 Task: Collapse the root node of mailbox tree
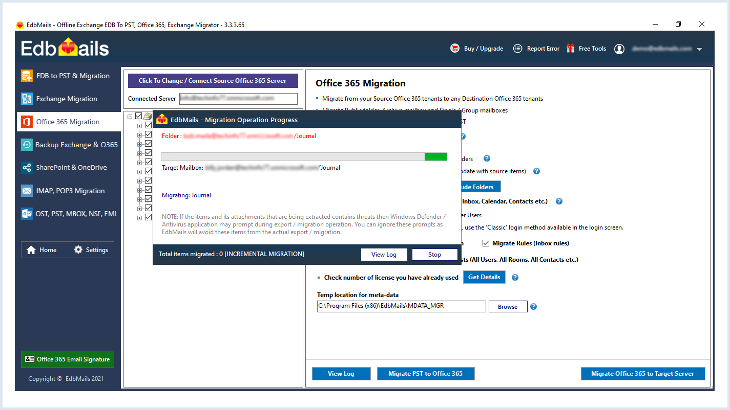pyautogui.click(x=131, y=117)
